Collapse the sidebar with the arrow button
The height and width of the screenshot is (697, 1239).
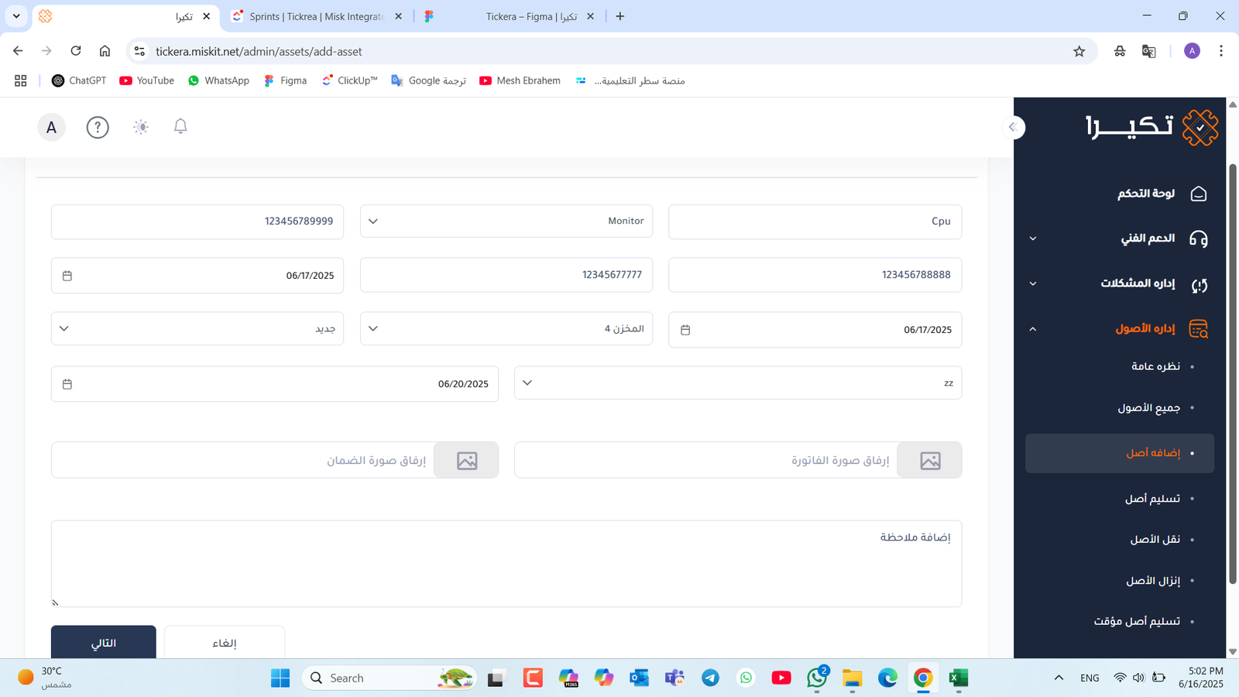pyautogui.click(x=1012, y=127)
